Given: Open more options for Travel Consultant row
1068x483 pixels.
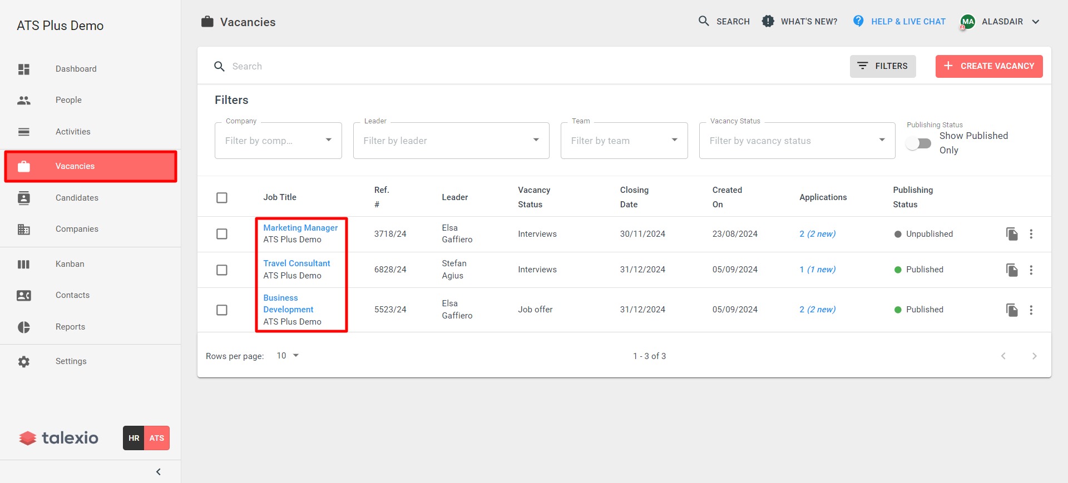Looking at the screenshot, I should point(1031,270).
